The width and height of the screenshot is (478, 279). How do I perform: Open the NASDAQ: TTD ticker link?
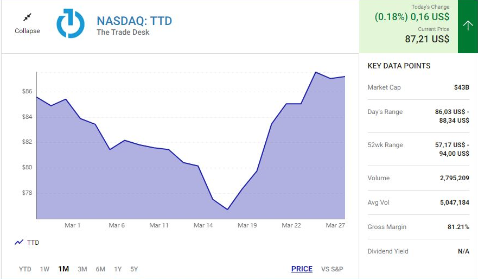click(x=134, y=21)
